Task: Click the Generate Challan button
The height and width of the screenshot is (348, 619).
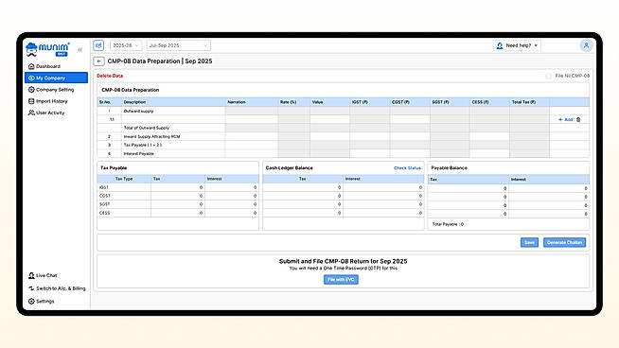Action: pyautogui.click(x=564, y=242)
